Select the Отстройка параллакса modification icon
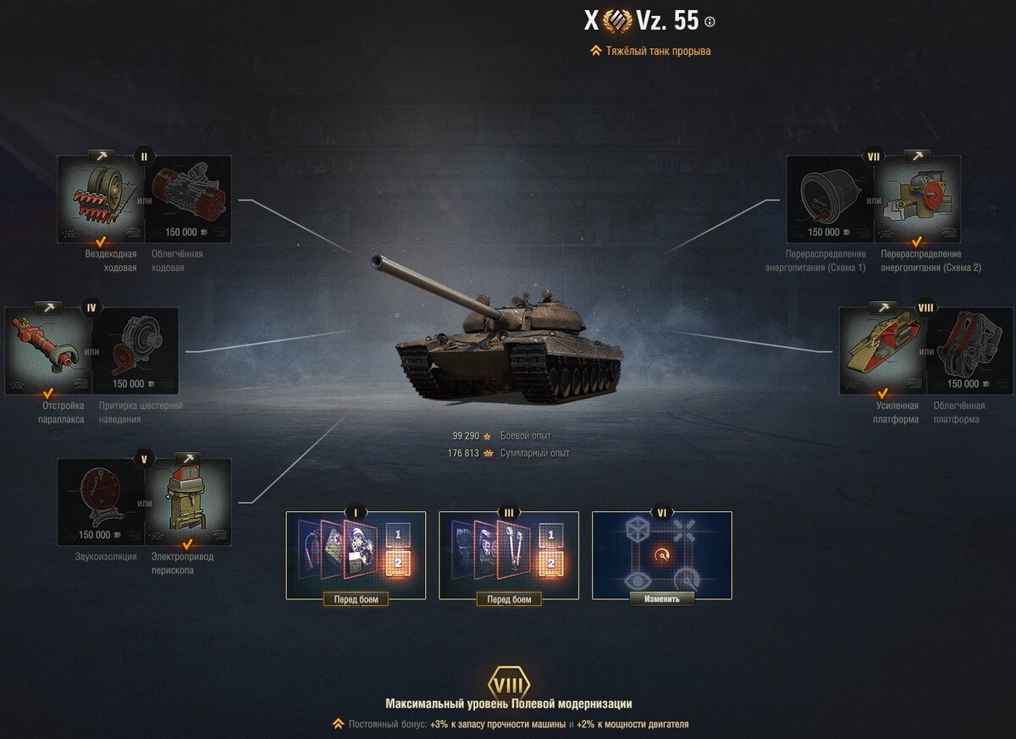This screenshot has height=739, width=1016. 47,351
